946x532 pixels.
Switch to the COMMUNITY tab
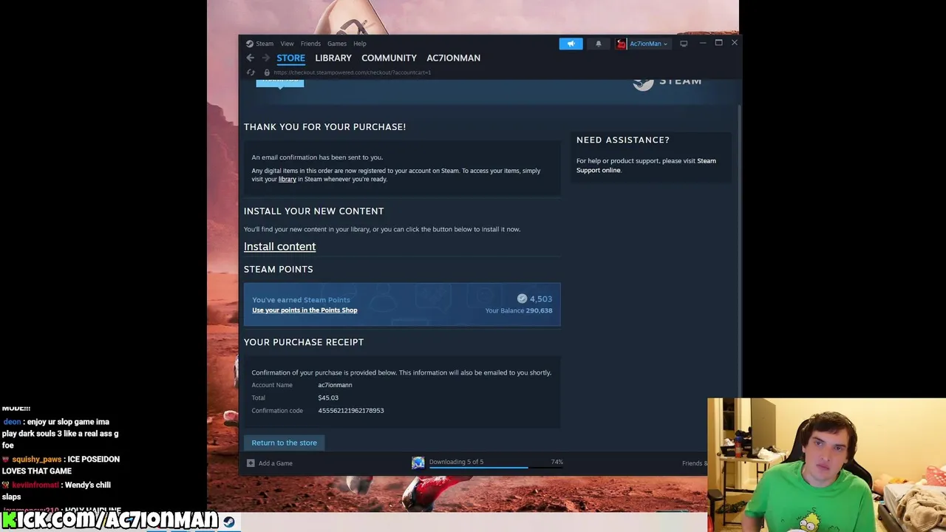tap(389, 58)
